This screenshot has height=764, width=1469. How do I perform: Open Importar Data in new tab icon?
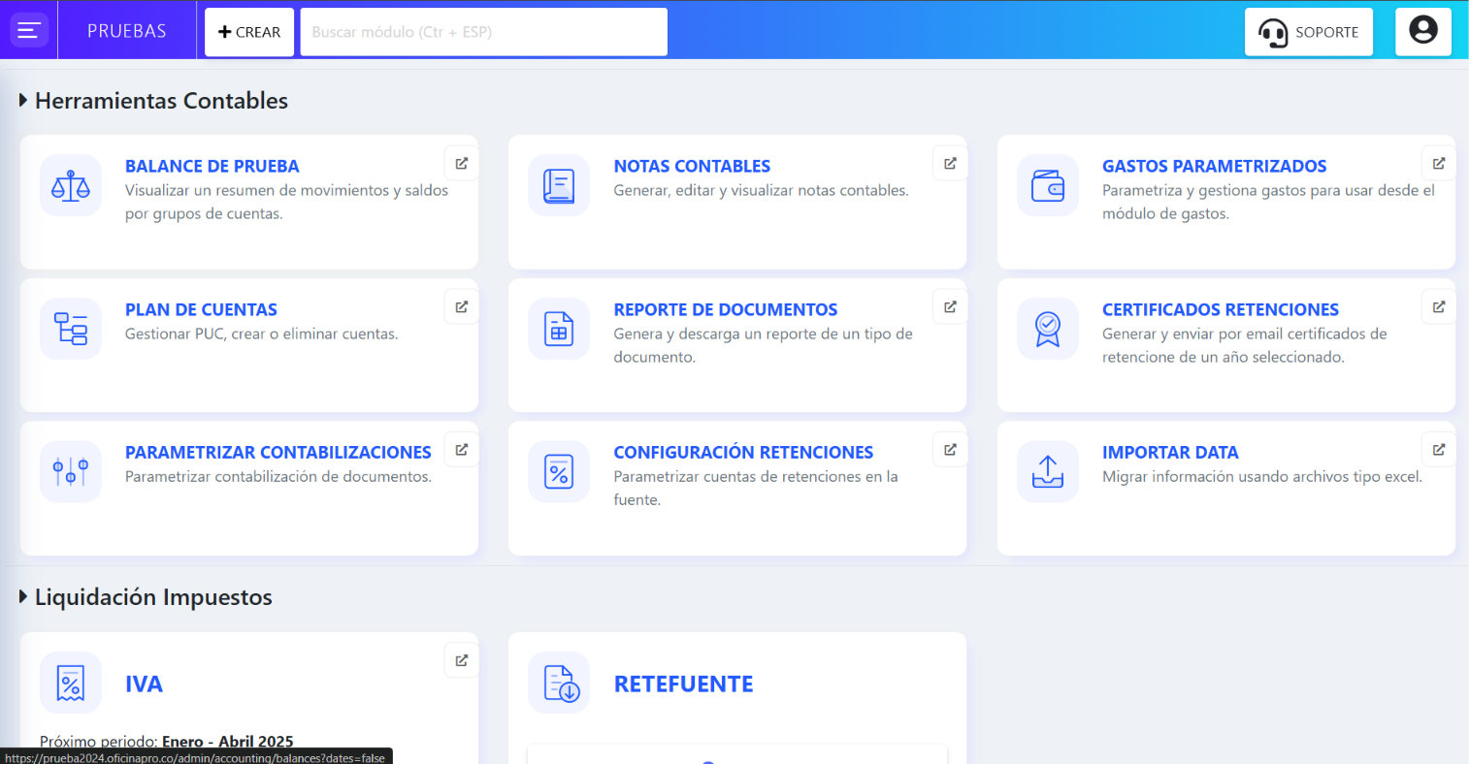1439,449
